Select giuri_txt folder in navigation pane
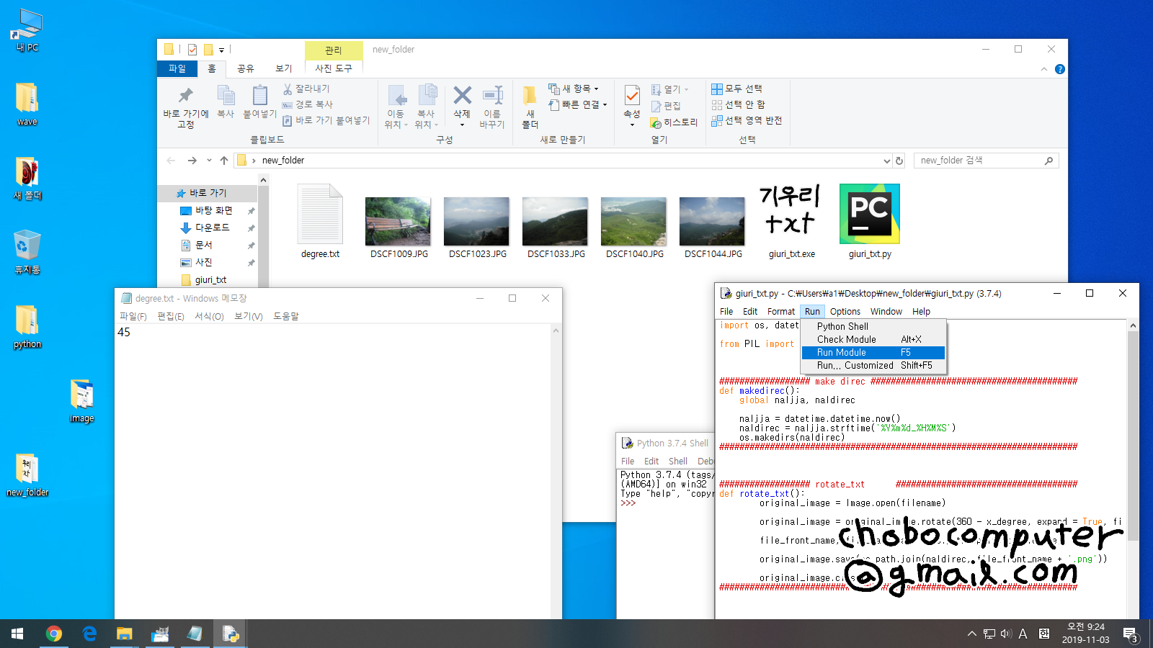This screenshot has width=1153, height=648. (x=210, y=279)
